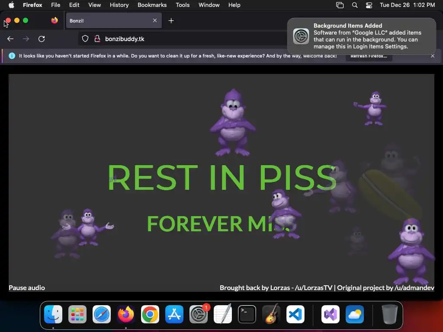Open TextEdit from the Dock
Viewport: 443px width, 332px height.
click(x=223, y=314)
